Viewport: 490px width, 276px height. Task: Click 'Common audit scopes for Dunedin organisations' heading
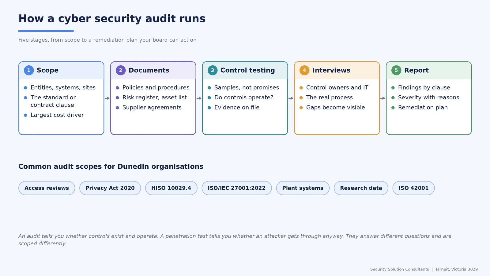tap(111, 167)
